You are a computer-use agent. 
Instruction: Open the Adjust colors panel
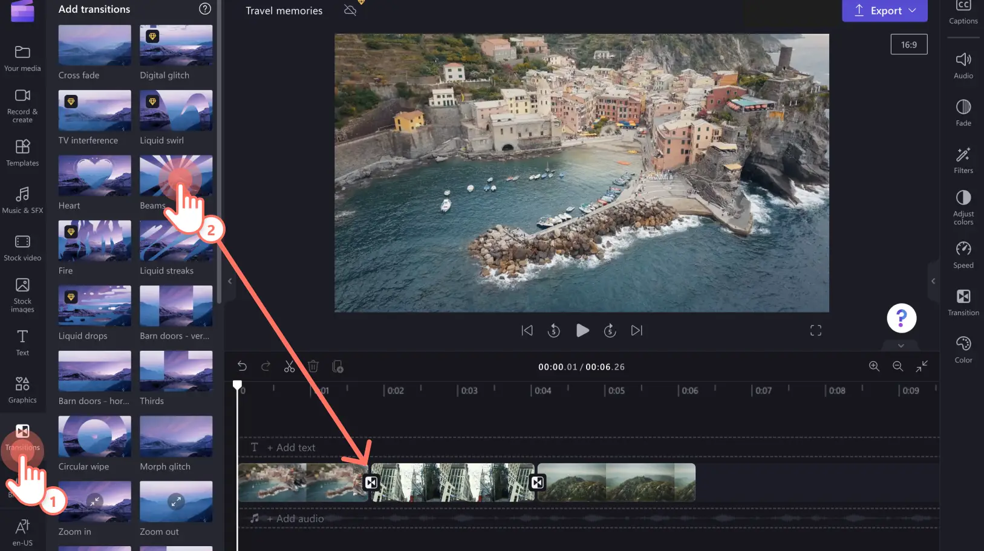pos(963,207)
